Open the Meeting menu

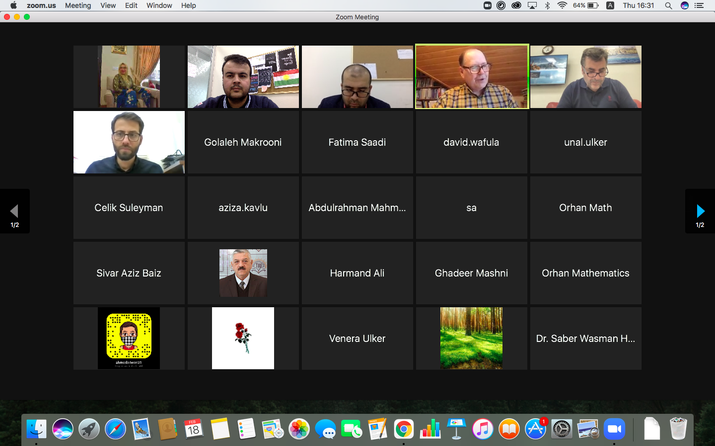coord(78,5)
